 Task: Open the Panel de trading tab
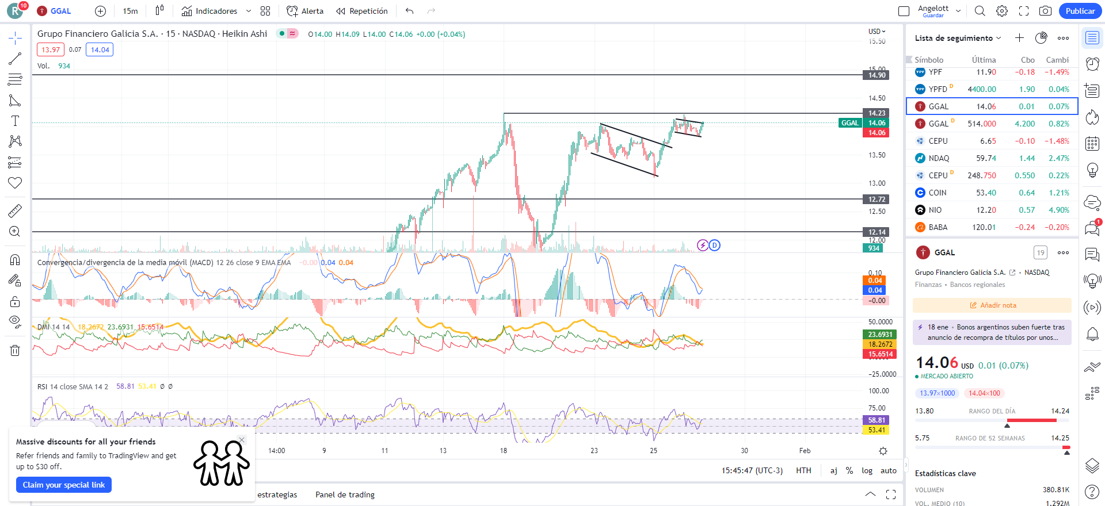pyautogui.click(x=345, y=494)
